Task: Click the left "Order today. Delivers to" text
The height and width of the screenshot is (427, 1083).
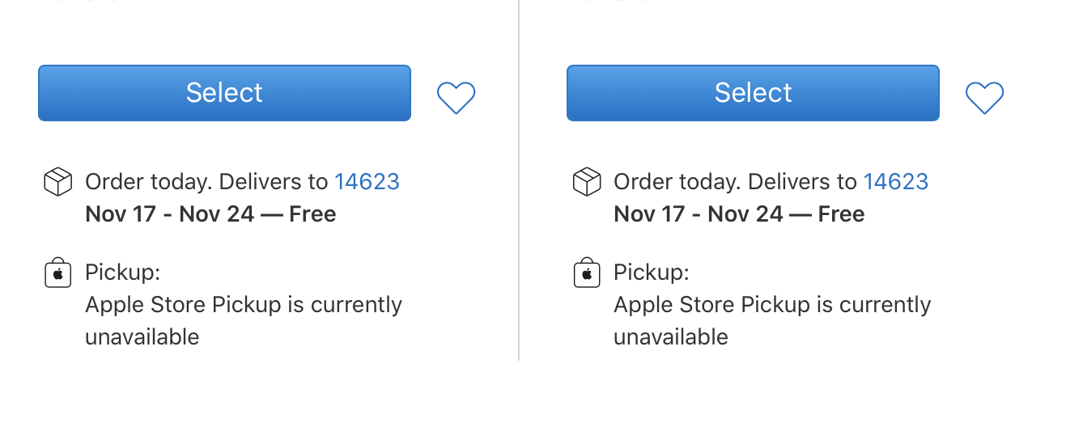Action: click(206, 182)
